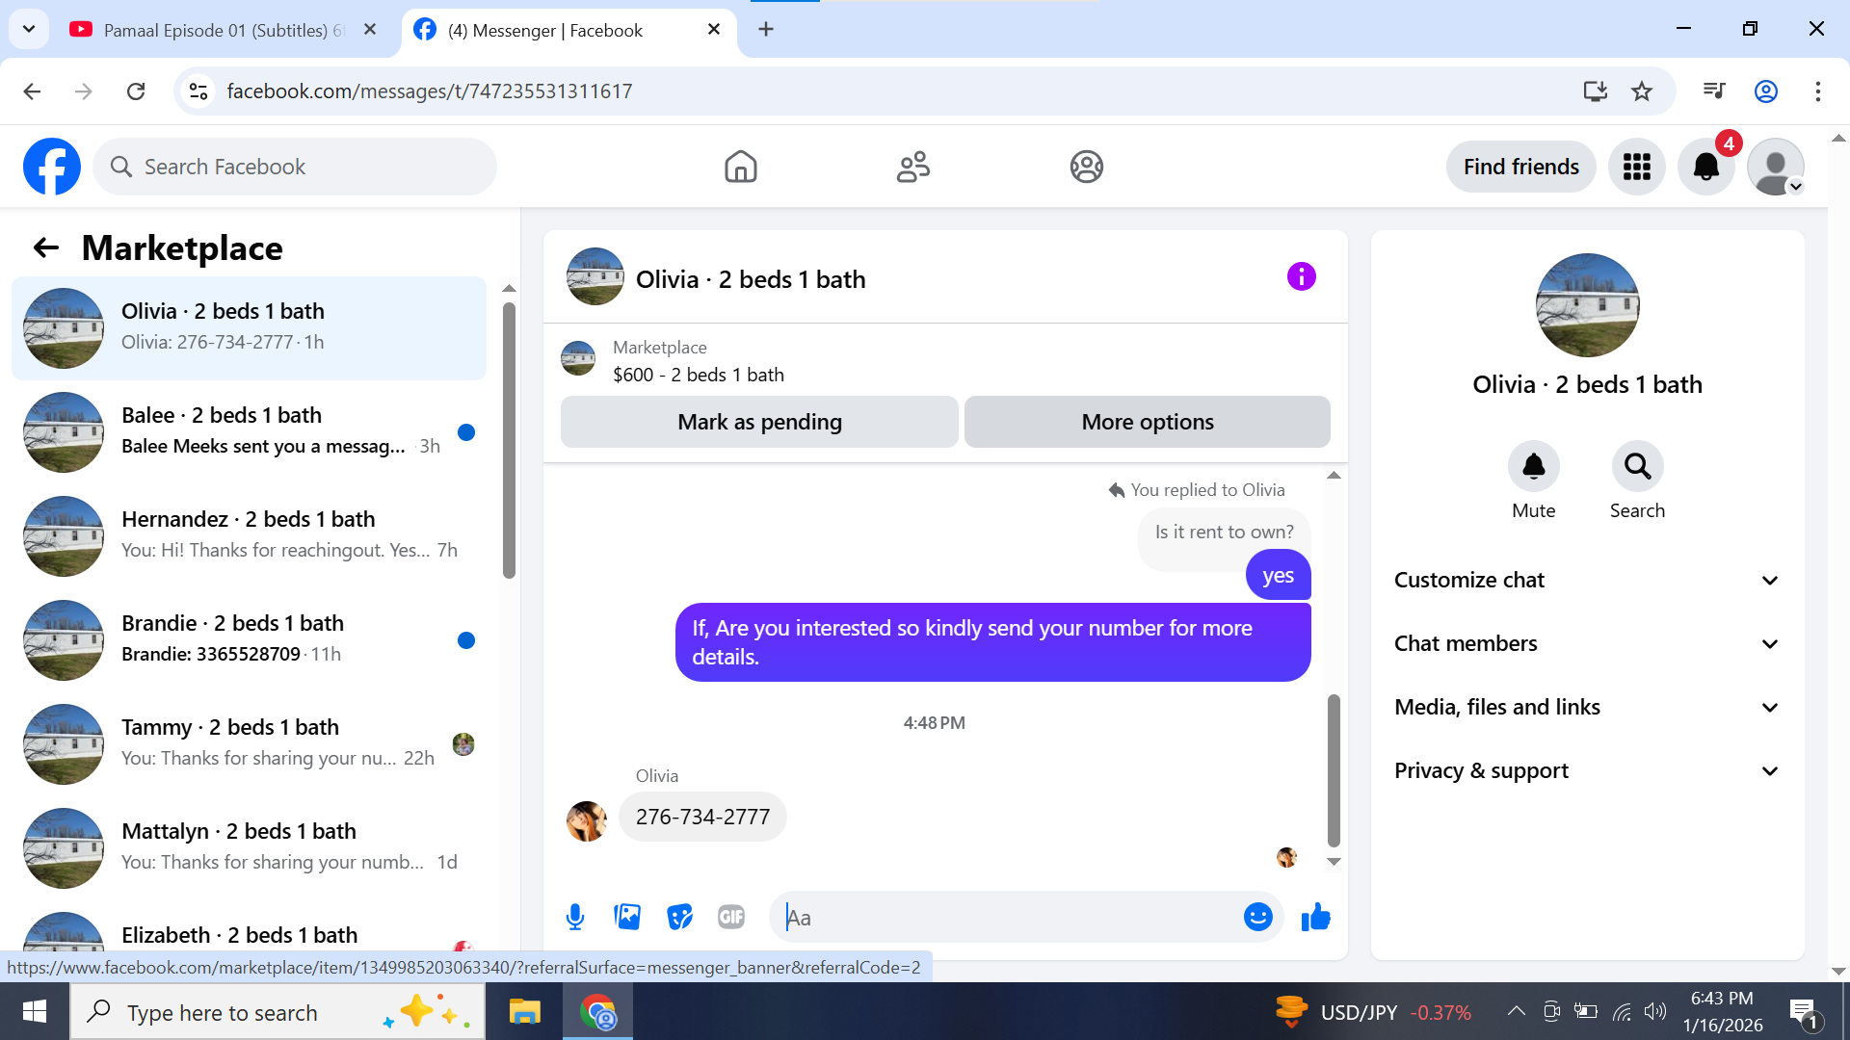Image resolution: width=1850 pixels, height=1040 pixels.
Task: Send a thumbs up like
Action: coord(1315,917)
